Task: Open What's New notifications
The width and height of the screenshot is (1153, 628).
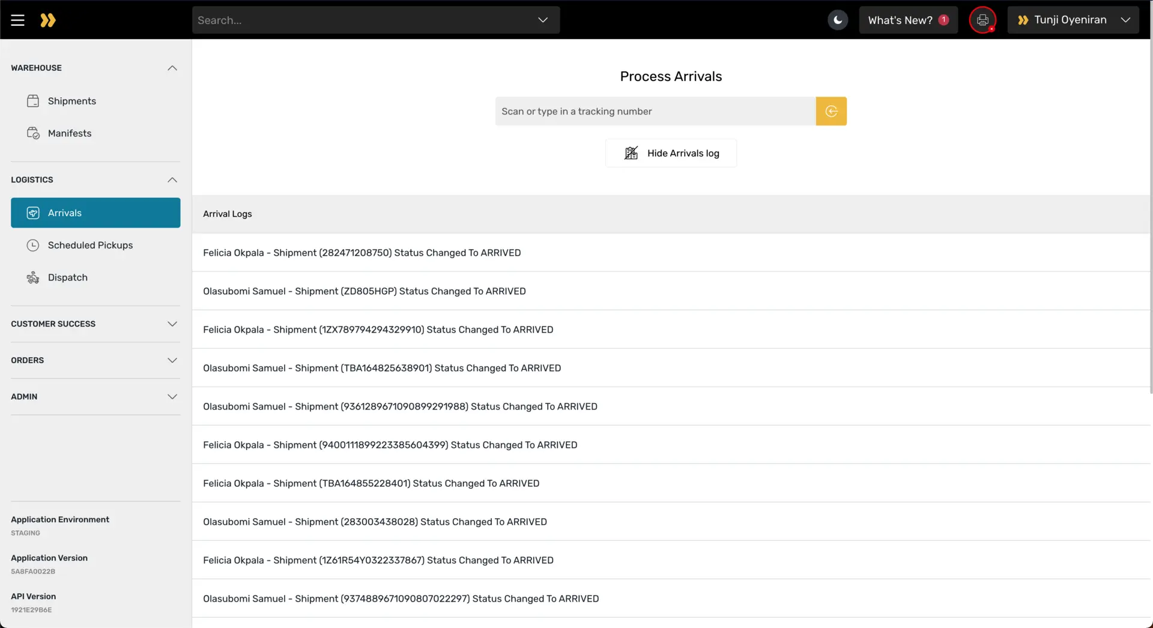Action: 908,20
